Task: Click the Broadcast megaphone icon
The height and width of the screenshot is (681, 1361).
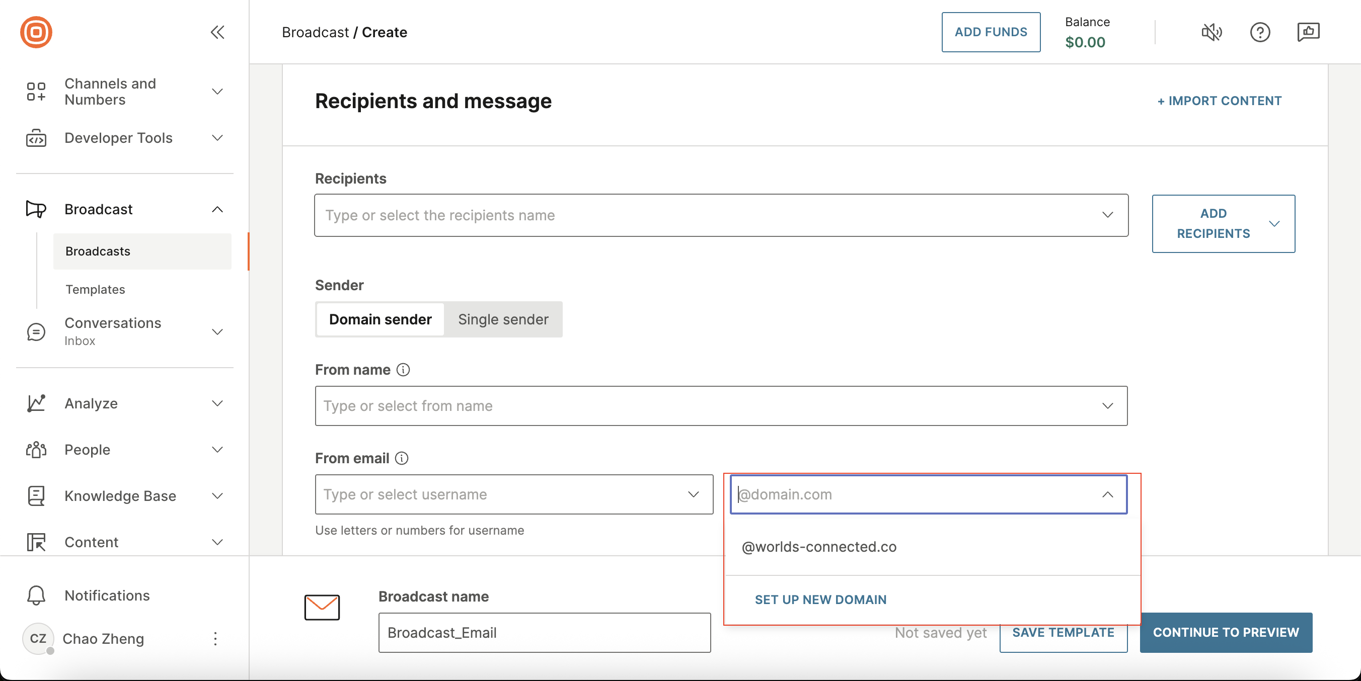Action: (x=36, y=209)
